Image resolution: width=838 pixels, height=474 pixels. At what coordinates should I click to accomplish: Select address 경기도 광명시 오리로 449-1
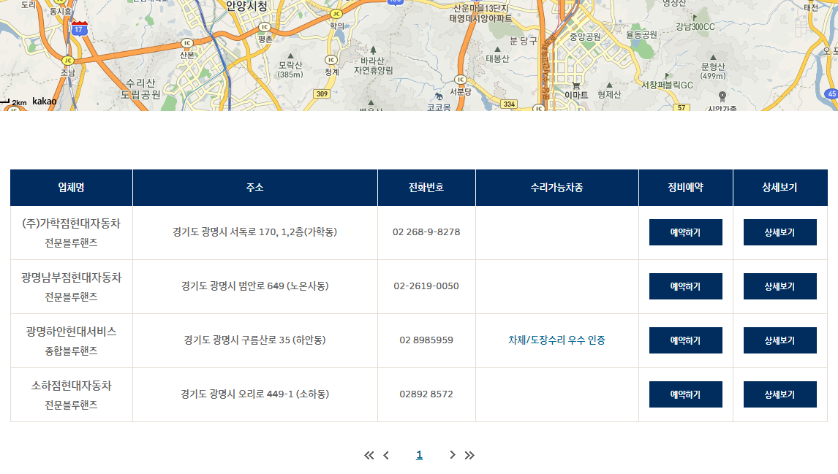255,394
